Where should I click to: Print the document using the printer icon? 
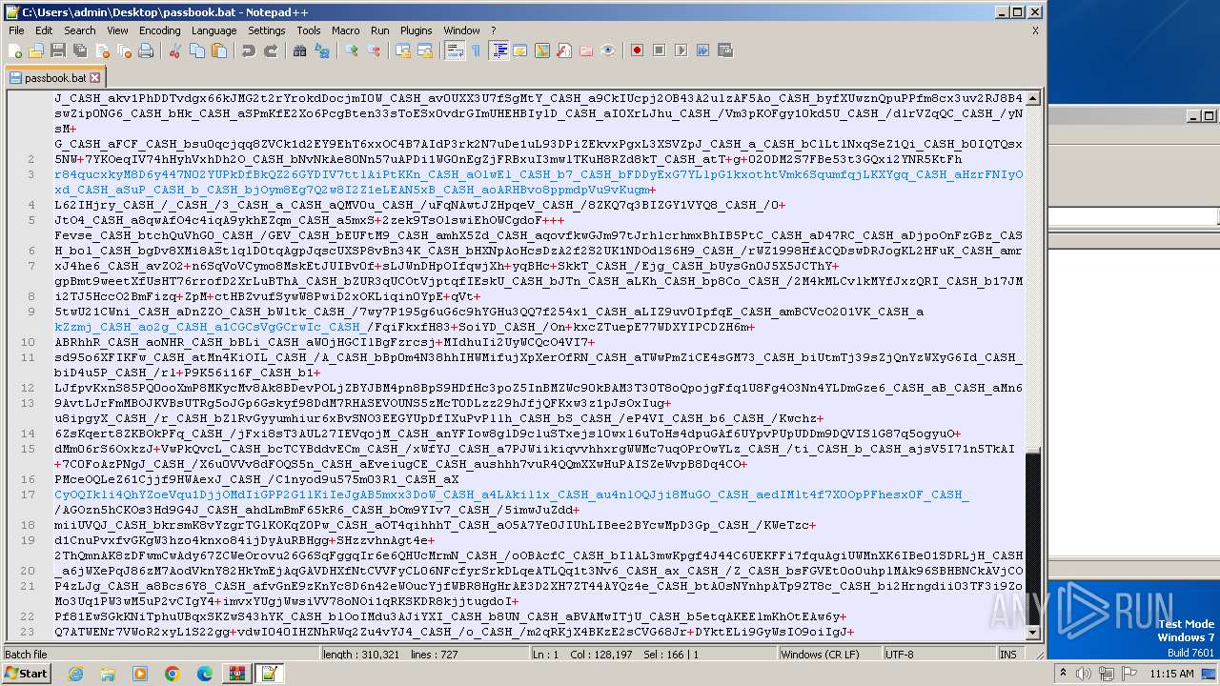pos(146,50)
